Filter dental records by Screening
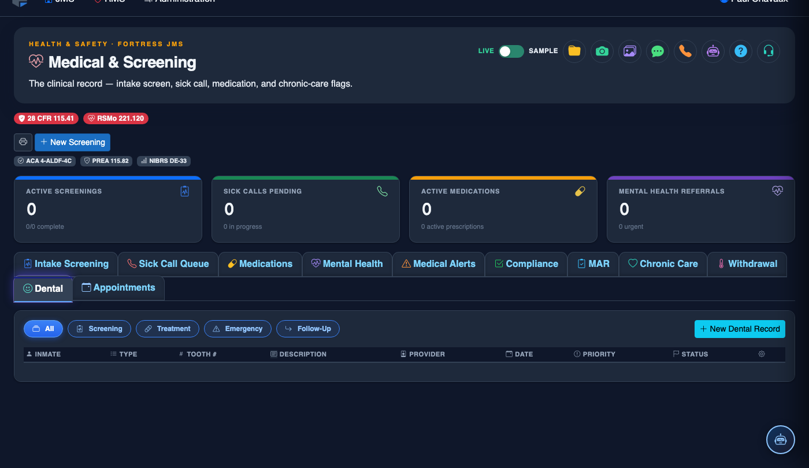The width and height of the screenshot is (809, 468). [99, 329]
